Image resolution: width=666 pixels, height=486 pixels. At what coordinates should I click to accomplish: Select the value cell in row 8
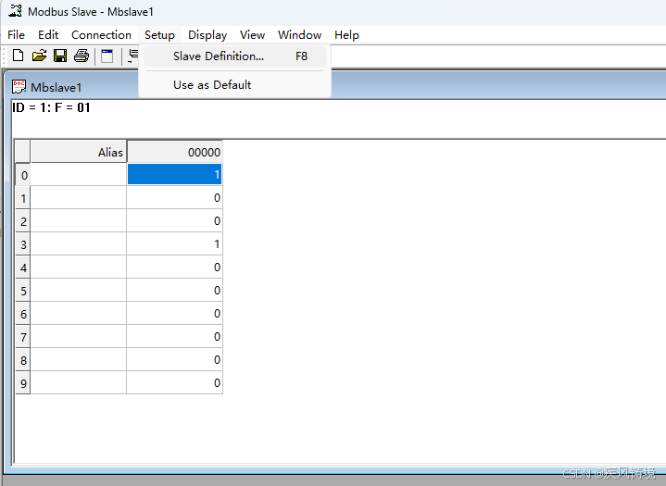click(174, 359)
